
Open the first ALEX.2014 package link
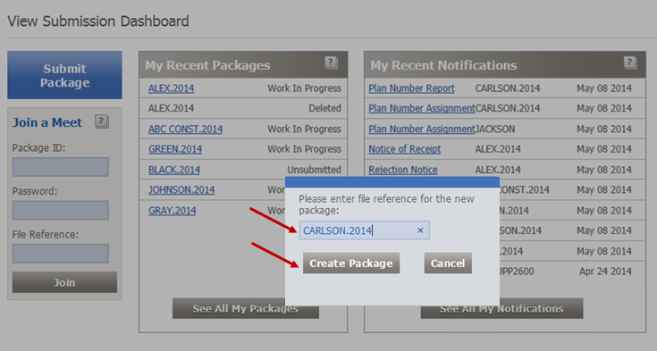[x=171, y=88]
